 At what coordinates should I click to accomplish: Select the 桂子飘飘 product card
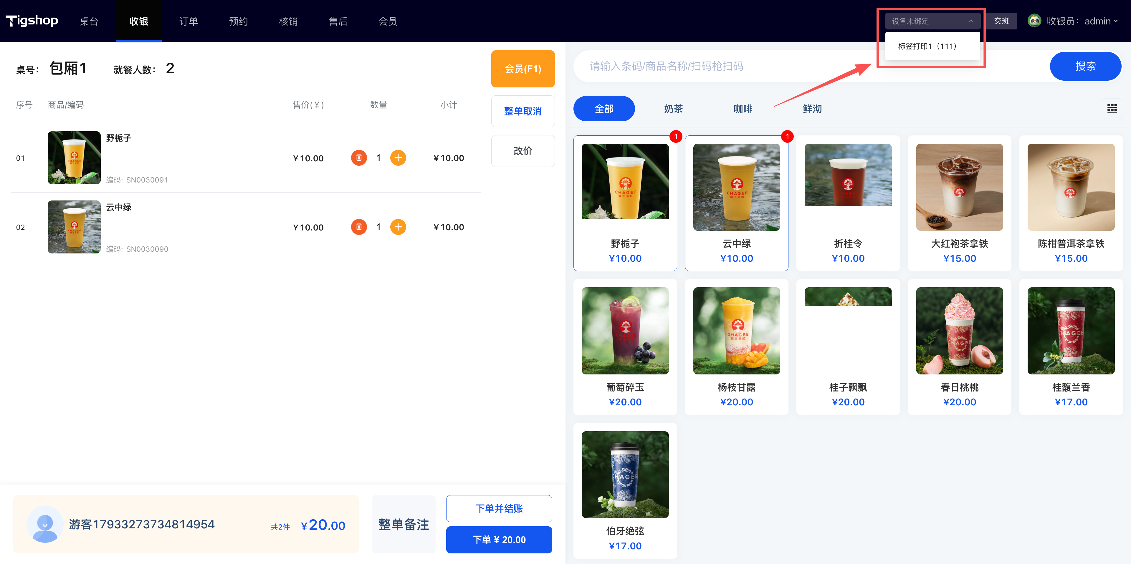[x=848, y=347]
